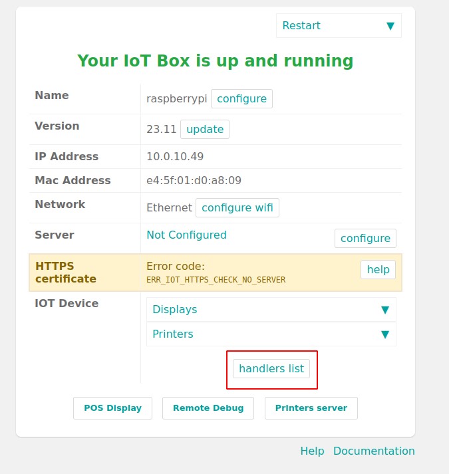Click the Mac Address row label

pos(73,180)
